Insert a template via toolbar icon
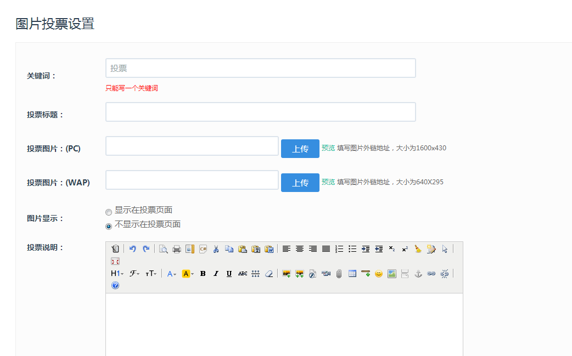Image resolution: width=572 pixels, height=356 pixels. point(190,249)
